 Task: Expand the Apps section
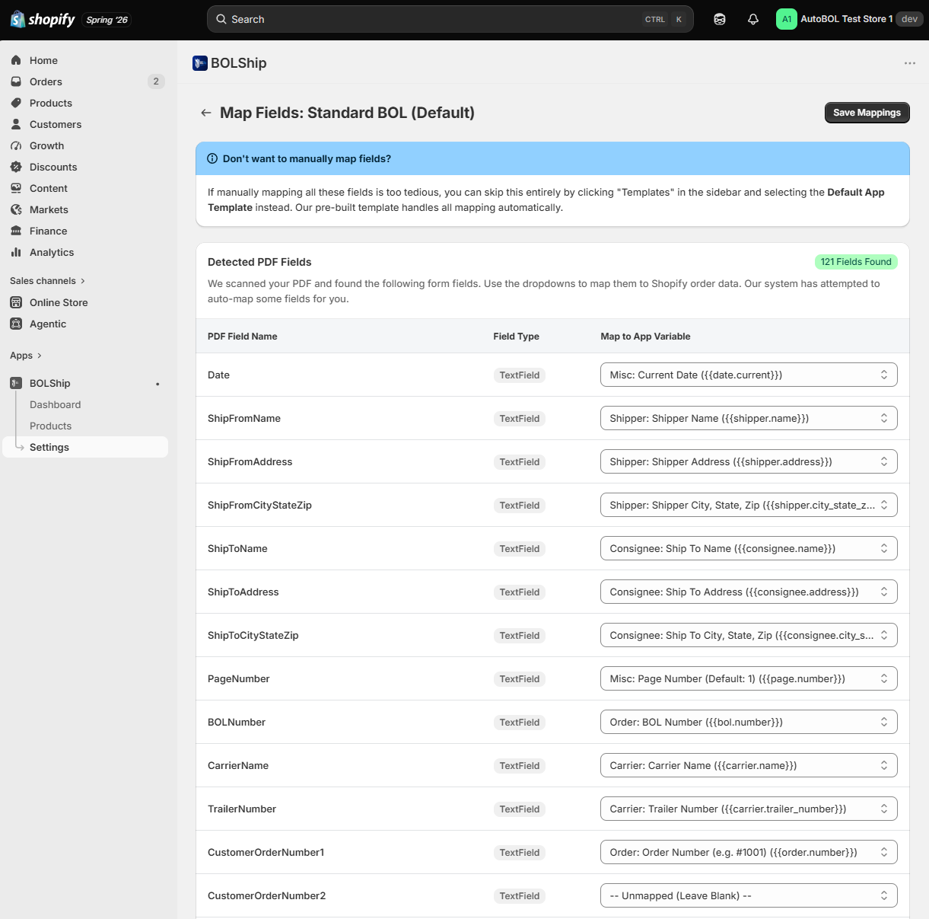[26, 356]
